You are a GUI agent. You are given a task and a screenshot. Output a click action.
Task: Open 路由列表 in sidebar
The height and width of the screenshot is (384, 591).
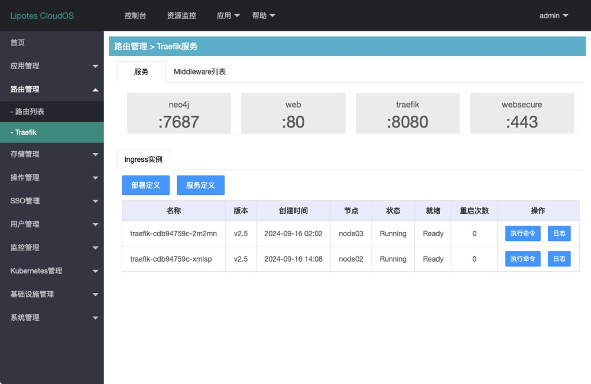tap(52, 112)
